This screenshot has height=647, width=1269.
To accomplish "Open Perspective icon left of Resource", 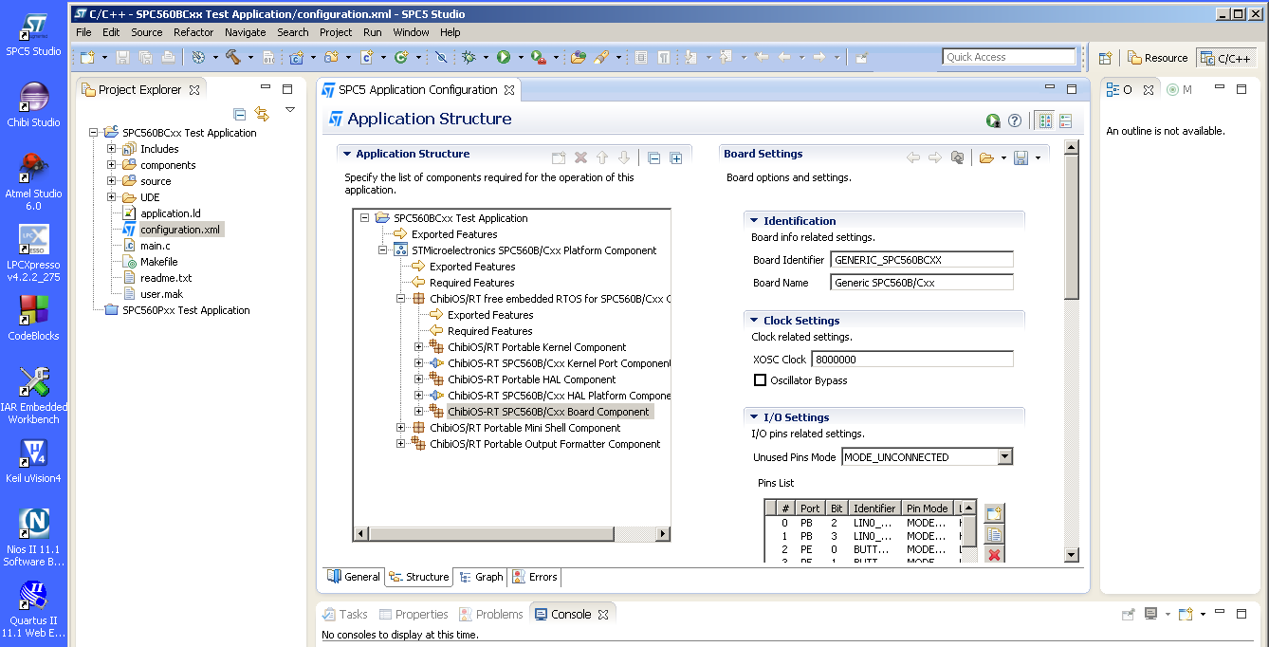I will [1105, 58].
